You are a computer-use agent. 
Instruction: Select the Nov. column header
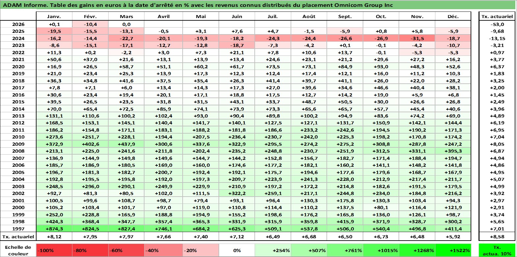[x=417, y=16]
